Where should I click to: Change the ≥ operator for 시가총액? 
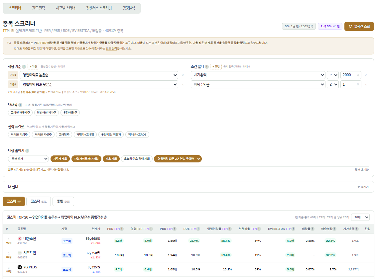tap(333, 75)
